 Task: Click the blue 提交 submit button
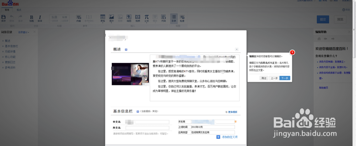point(323,19)
